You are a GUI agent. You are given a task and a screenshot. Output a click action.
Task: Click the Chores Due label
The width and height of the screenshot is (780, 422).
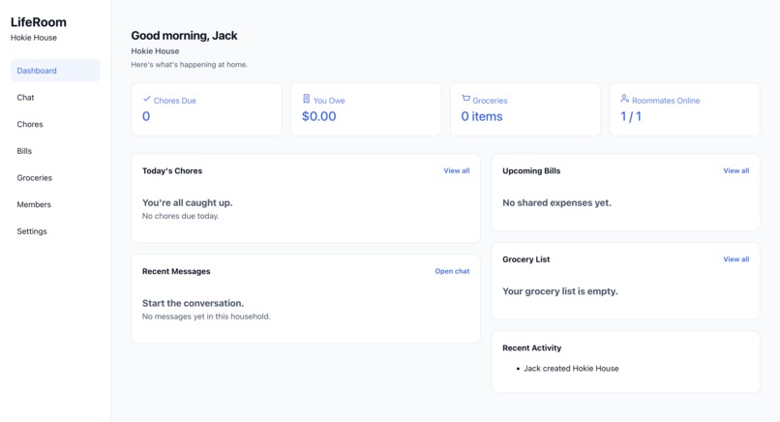(174, 101)
